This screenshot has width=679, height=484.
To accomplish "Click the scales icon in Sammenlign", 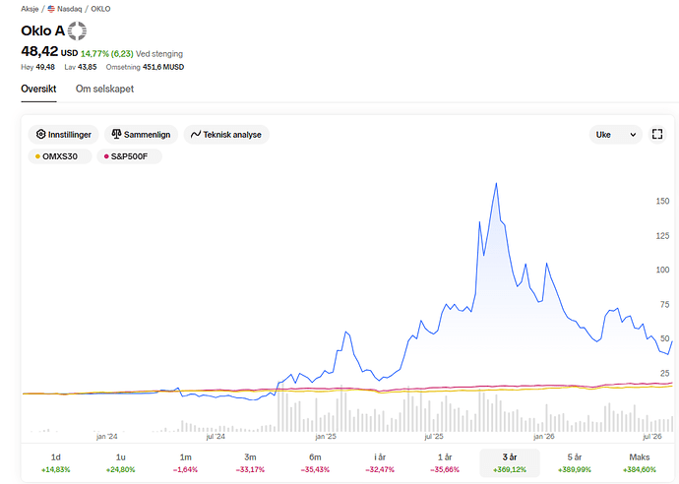I will 116,134.
